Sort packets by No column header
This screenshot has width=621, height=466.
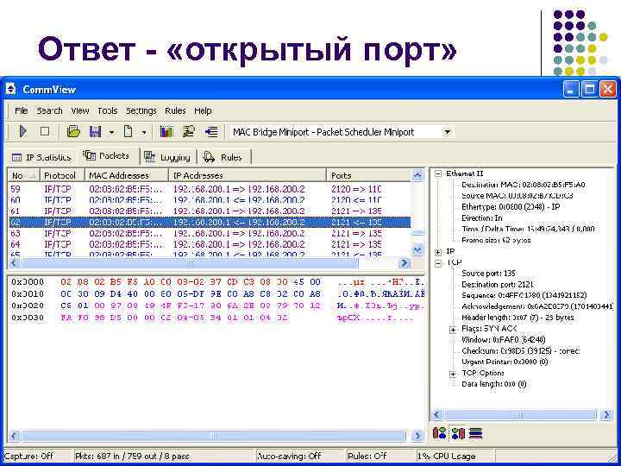tap(24, 175)
